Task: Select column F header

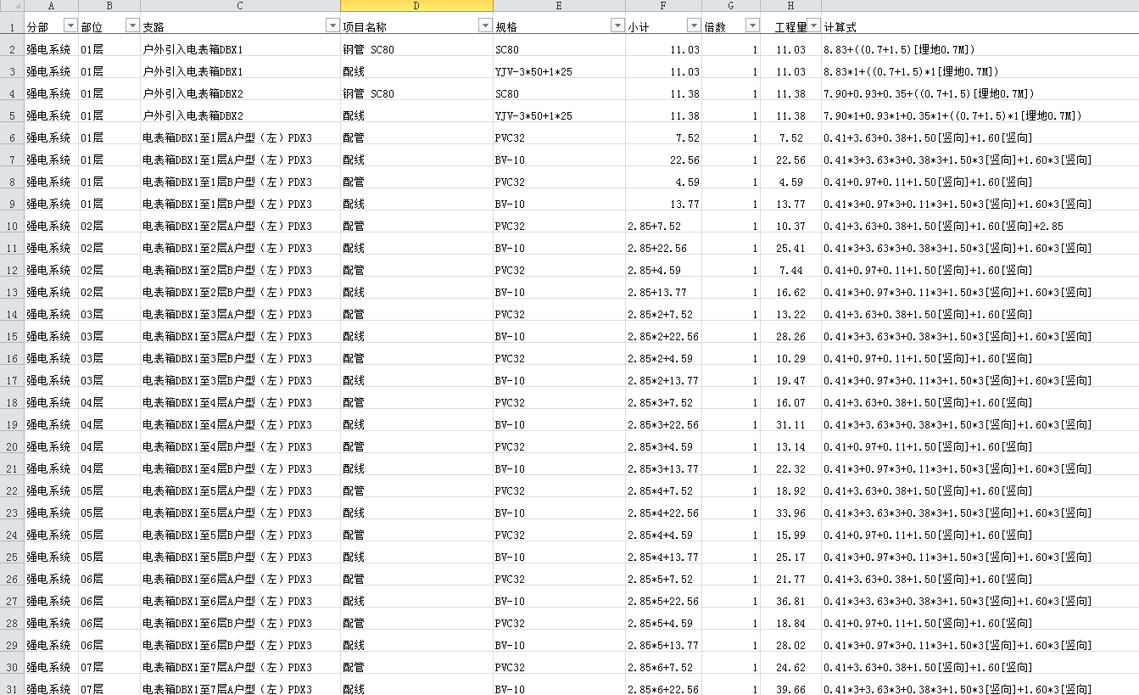Action: [663, 6]
